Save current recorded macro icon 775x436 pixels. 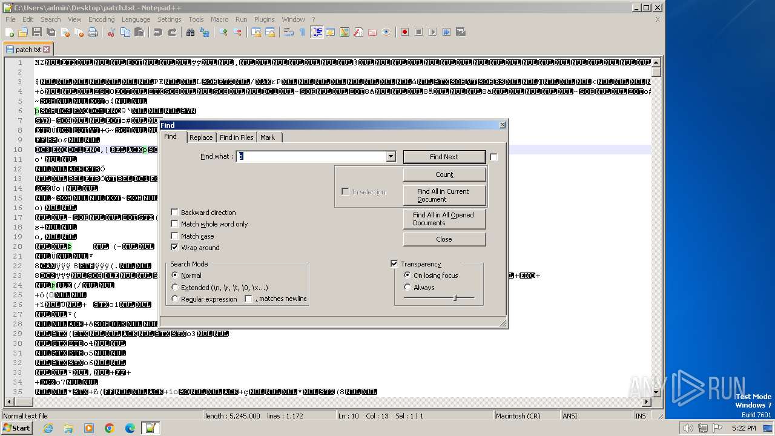(x=461, y=32)
